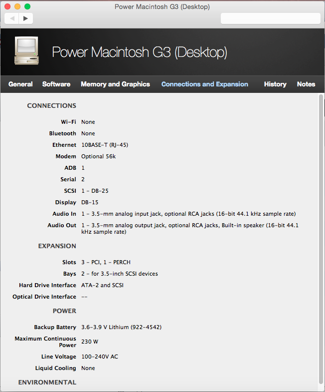The height and width of the screenshot is (392, 325).
Task: Close the window with the red button
Action: [x=7, y=6]
